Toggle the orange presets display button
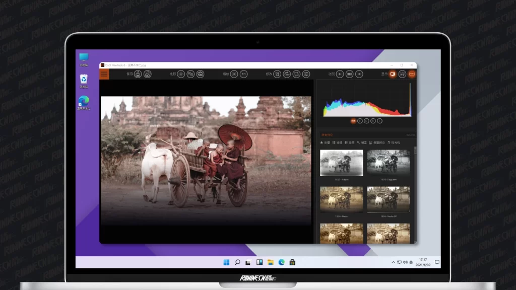Screen dimensions: 516x290 point(393,74)
